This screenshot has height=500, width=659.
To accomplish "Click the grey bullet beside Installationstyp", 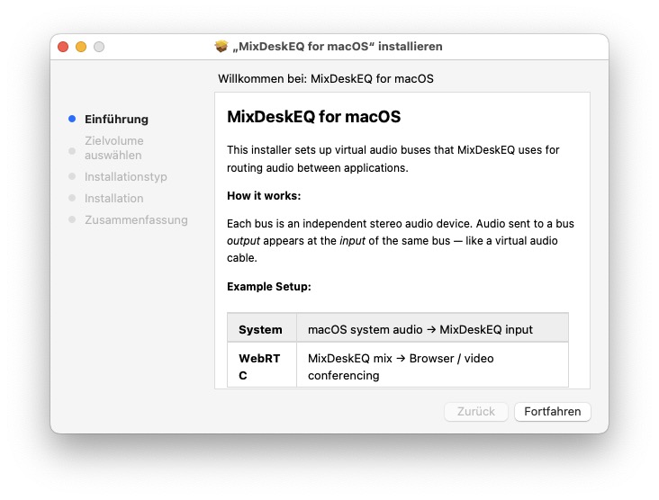I will click(72, 177).
